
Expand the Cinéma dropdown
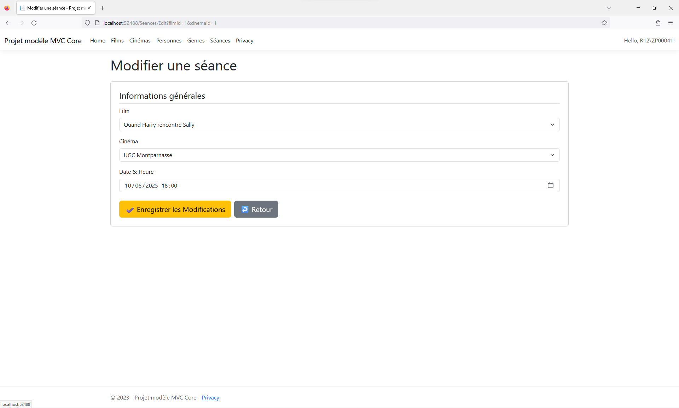click(339, 155)
